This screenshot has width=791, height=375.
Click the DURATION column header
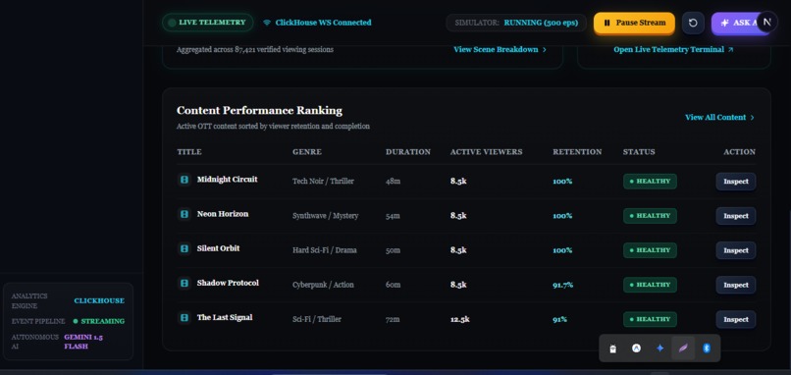(x=408, y=152)
